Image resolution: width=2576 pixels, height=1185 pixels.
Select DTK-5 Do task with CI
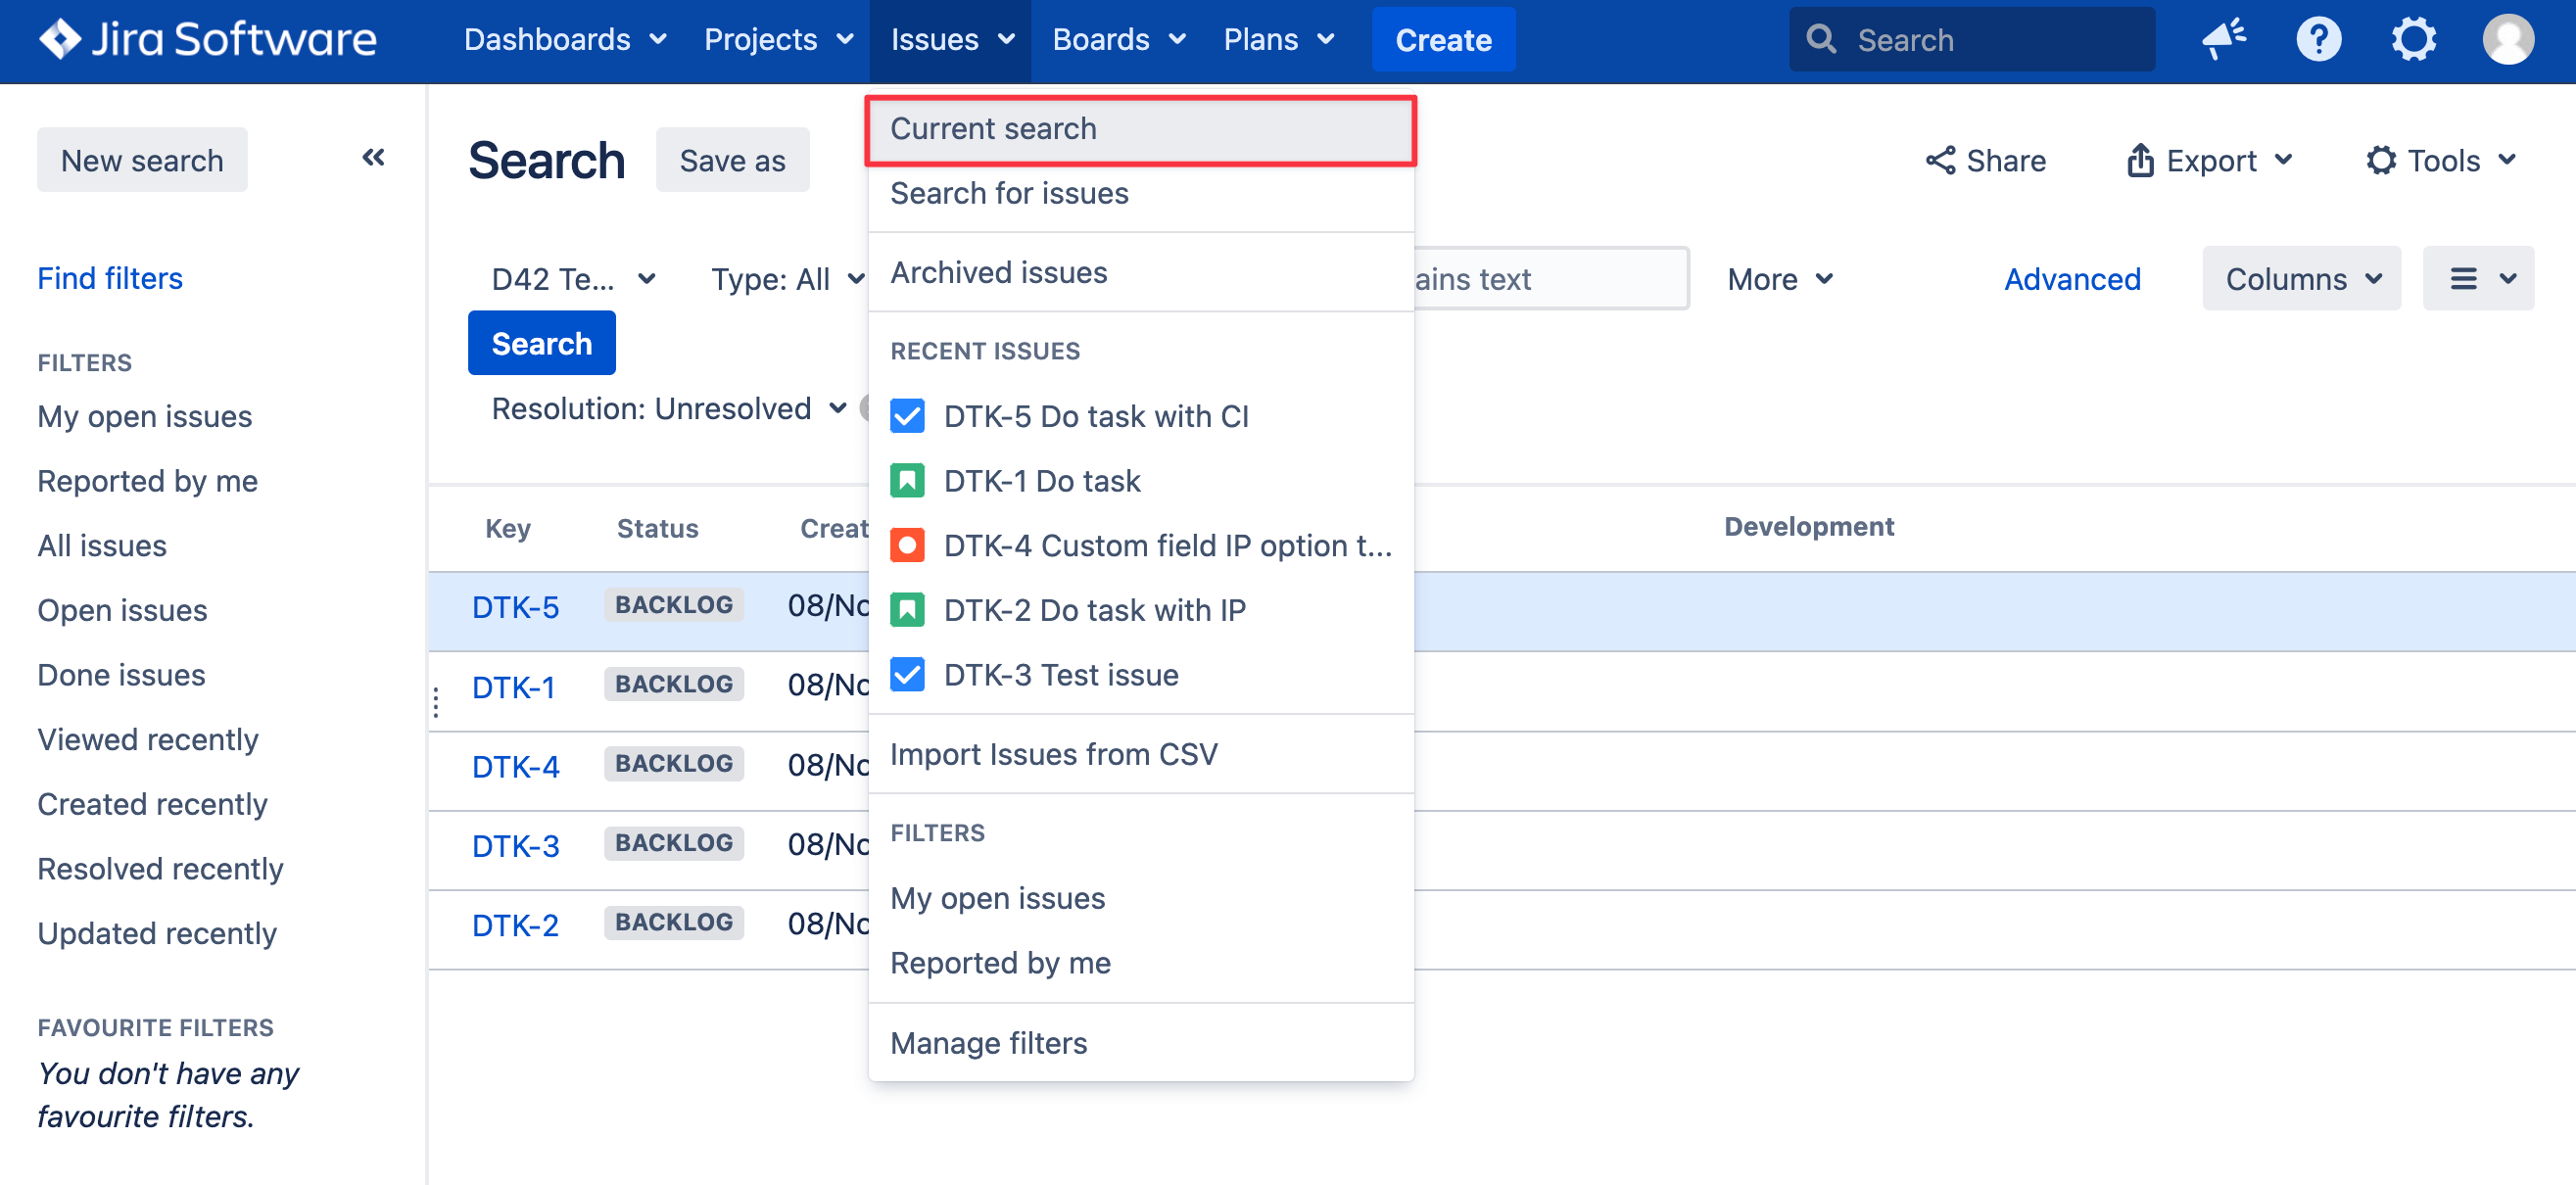(x=1095, y=416)
